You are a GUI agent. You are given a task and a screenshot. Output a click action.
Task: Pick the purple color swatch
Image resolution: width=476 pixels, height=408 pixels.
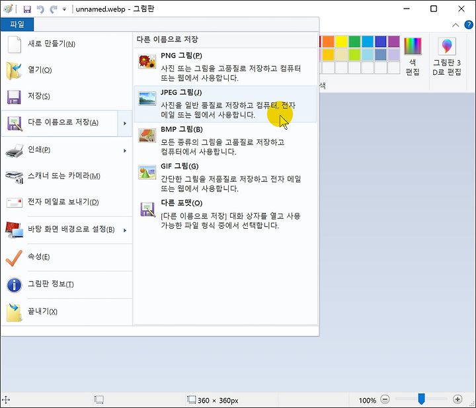pos(394,42)
